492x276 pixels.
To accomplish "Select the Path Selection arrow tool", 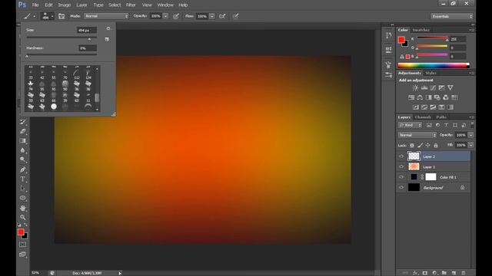I will point(22,189).
